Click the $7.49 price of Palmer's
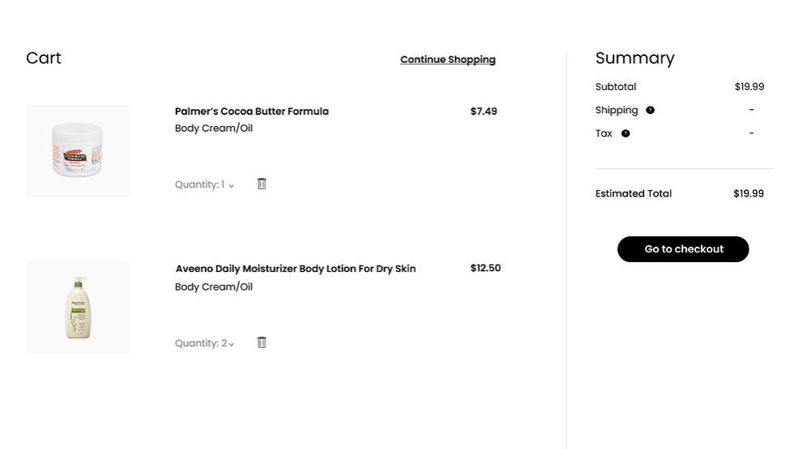The height and width of the screenshot is (449, 811). 484,112
